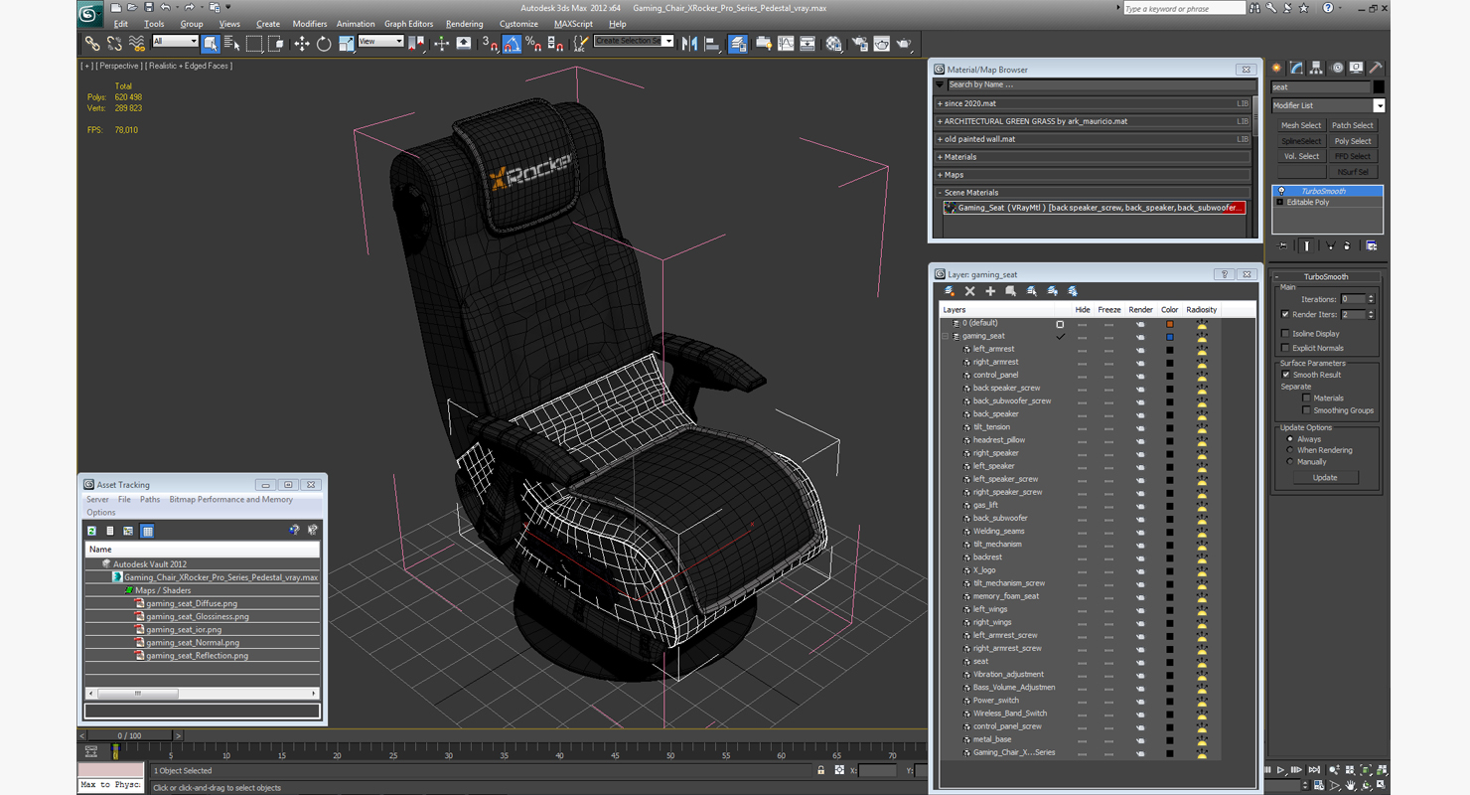Switch to the Create command panel
The width and height of the screenshot is (1470, 795).
pyautogui.click(x=1277, y=69)
